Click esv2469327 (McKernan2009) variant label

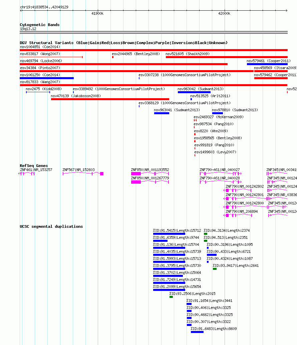(x=219, y=117)
